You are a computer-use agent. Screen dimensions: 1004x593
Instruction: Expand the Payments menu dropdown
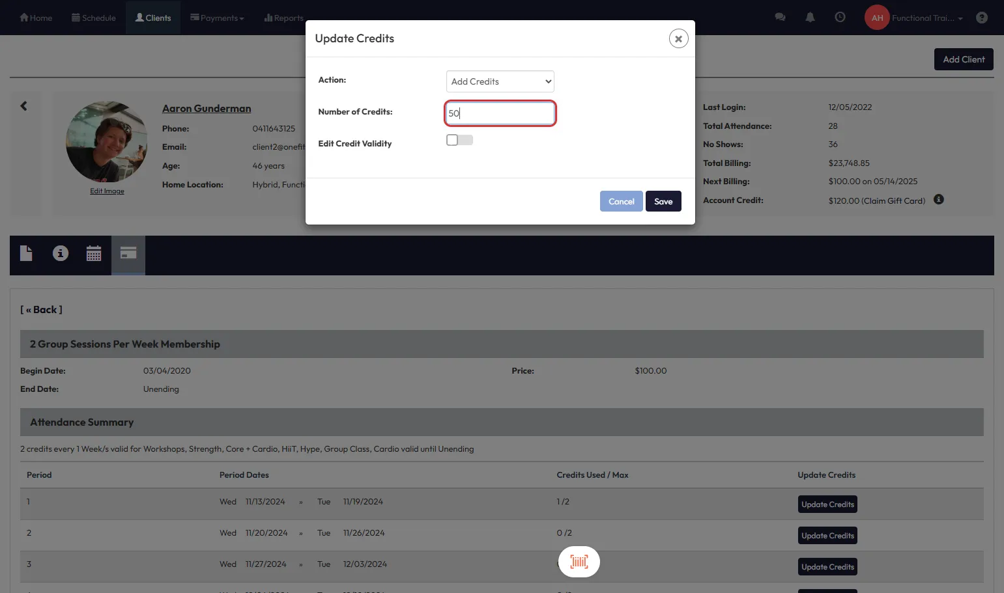pos(217,18)
